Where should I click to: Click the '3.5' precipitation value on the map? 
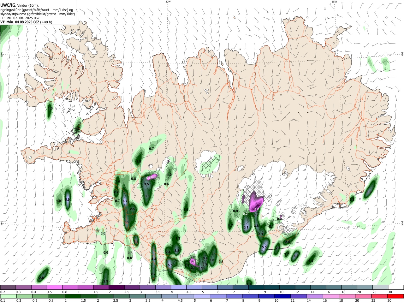[146, 184]
